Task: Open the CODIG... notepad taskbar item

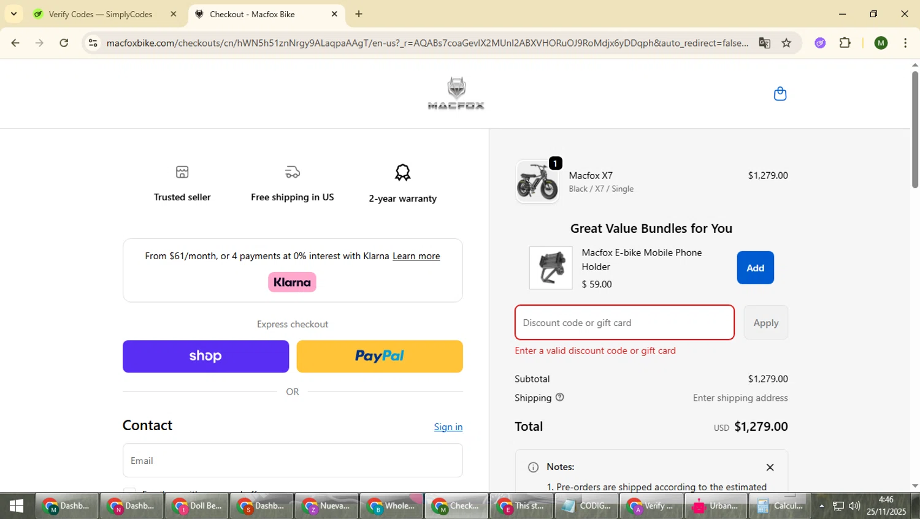Action: [586, 506]
